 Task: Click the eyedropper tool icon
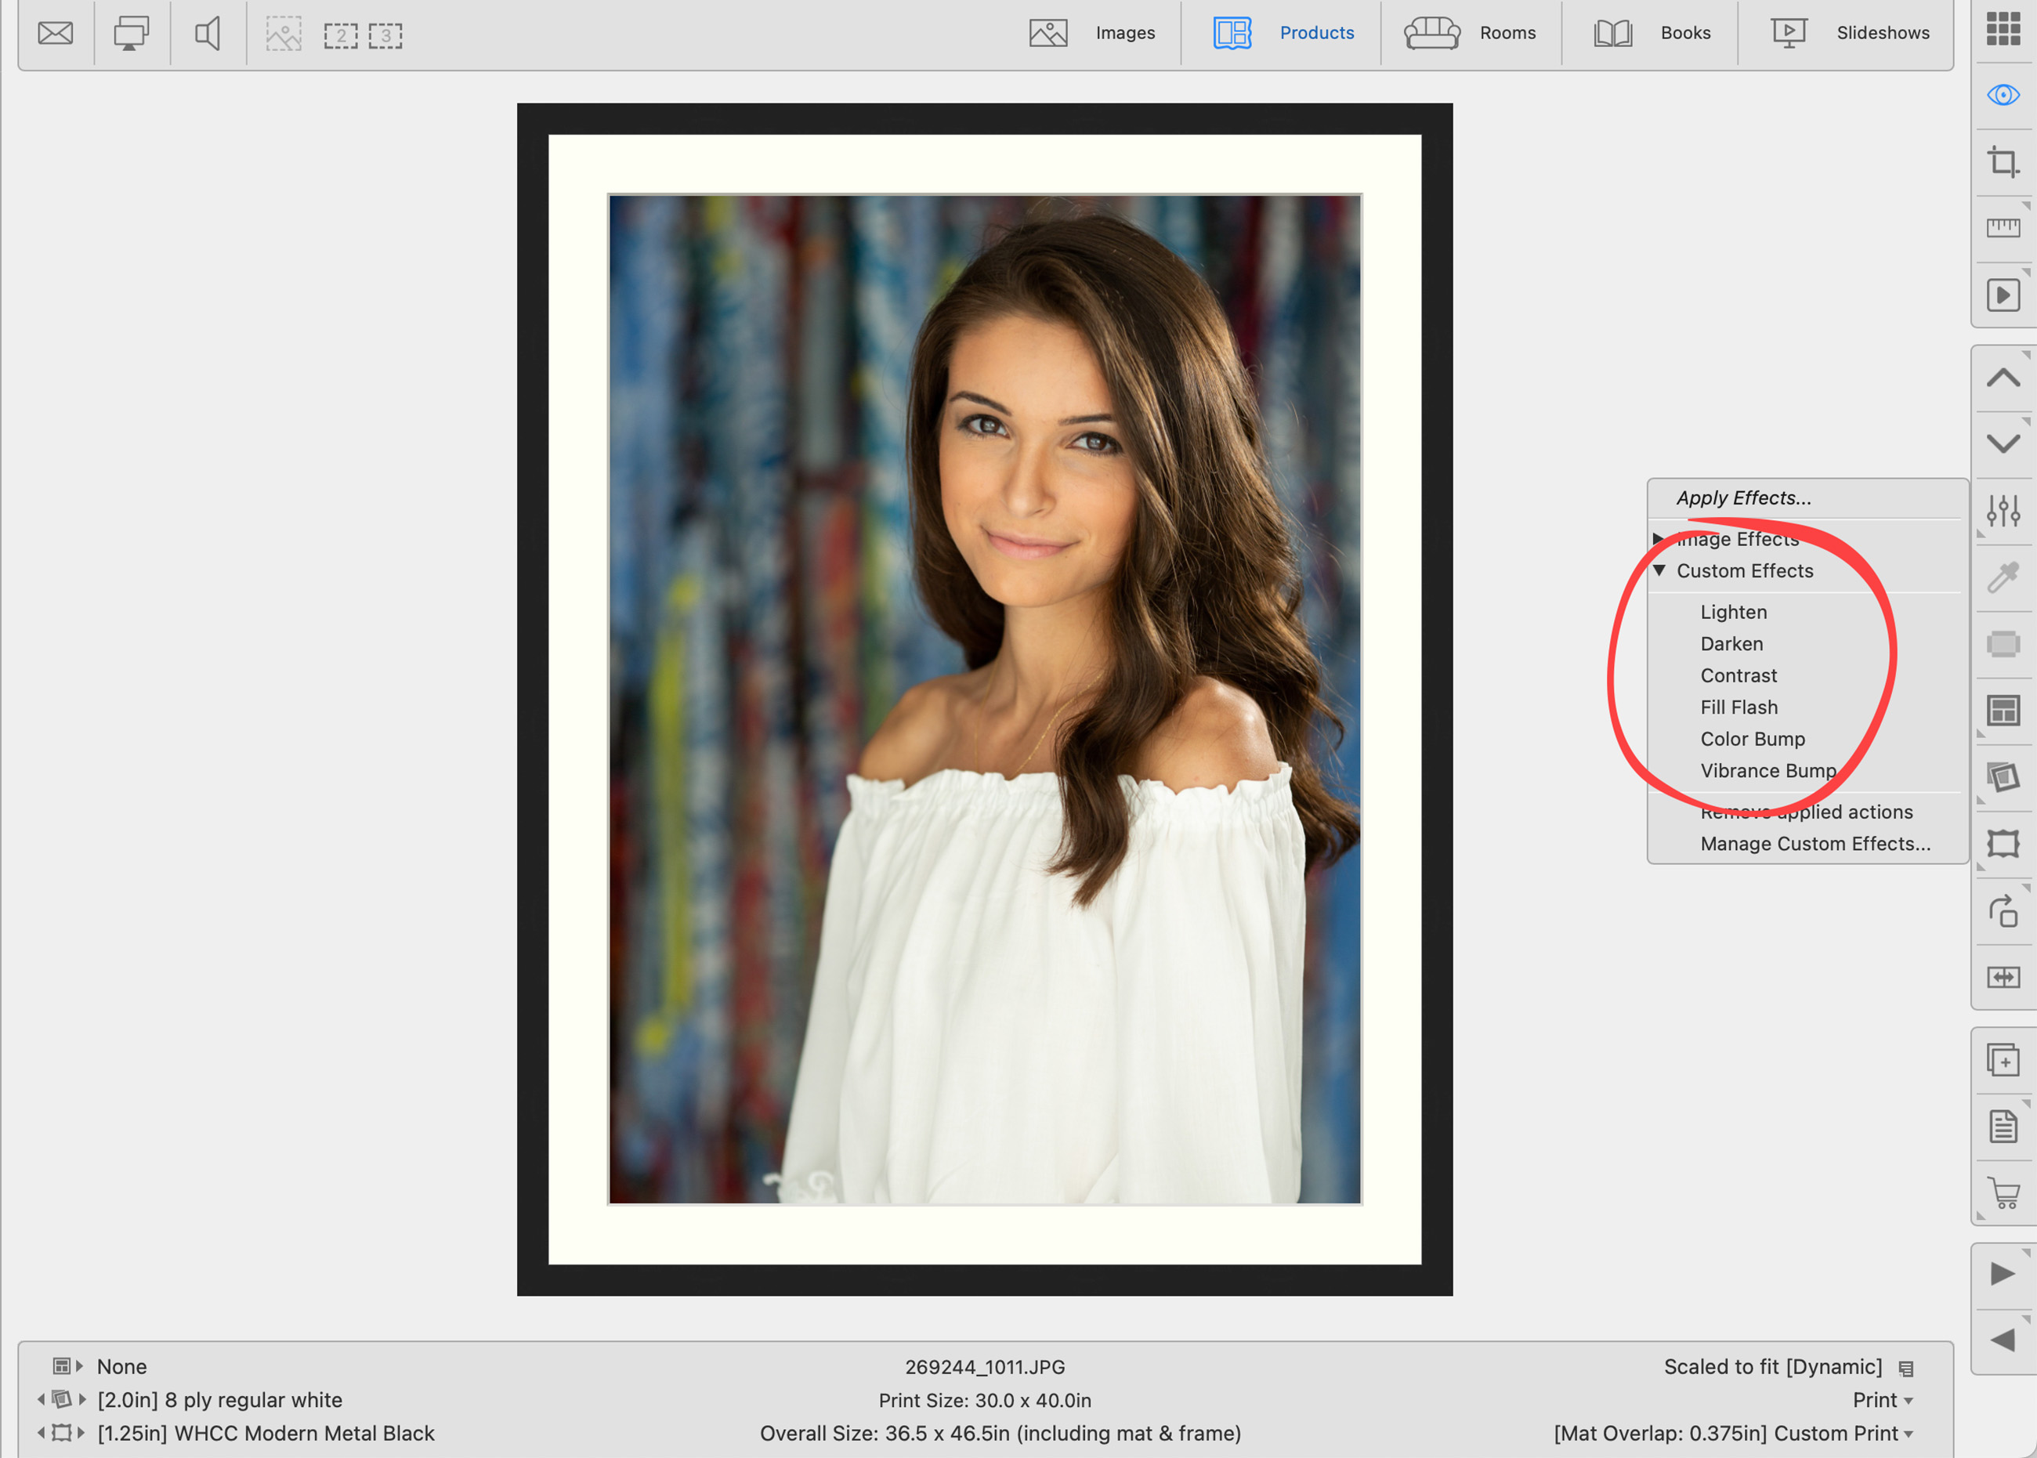click(x=2003, y=577)
